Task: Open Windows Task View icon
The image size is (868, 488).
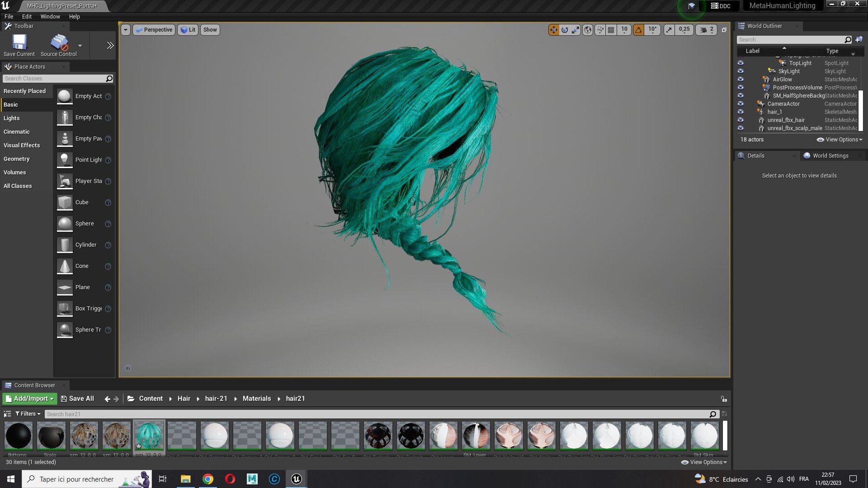Action: point(163,479)
